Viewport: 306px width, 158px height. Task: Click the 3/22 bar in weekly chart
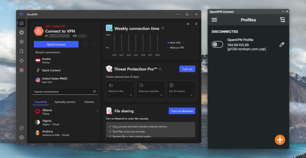[x=114, y=43]
